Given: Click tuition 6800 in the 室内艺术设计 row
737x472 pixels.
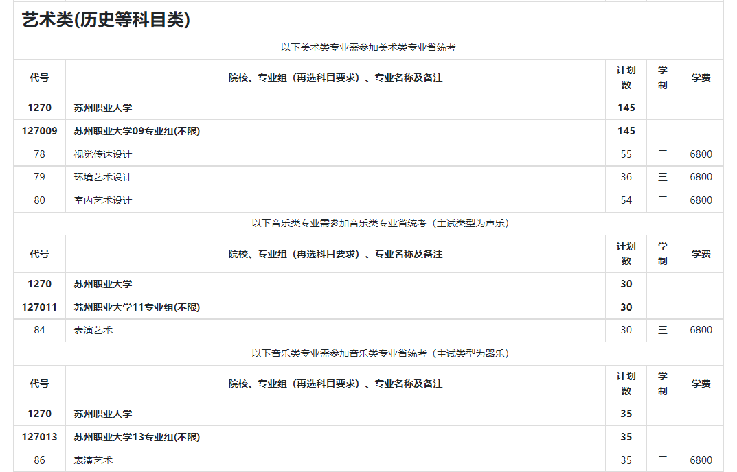Looking at the screenshot, I should point(701,200).
